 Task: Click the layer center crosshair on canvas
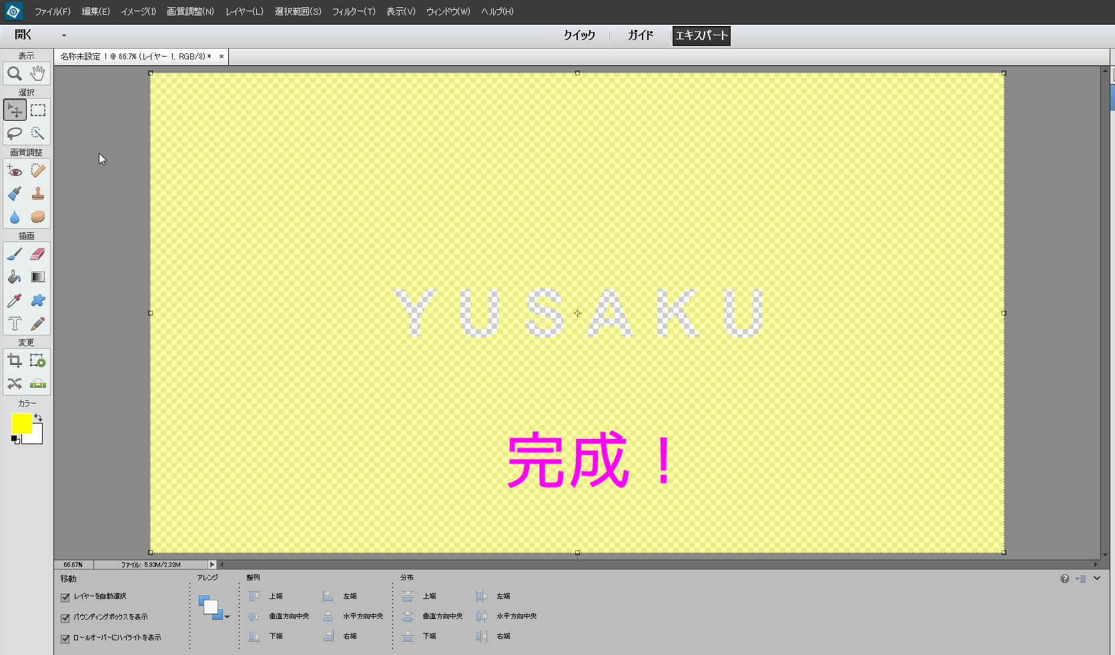pos(577,313)
